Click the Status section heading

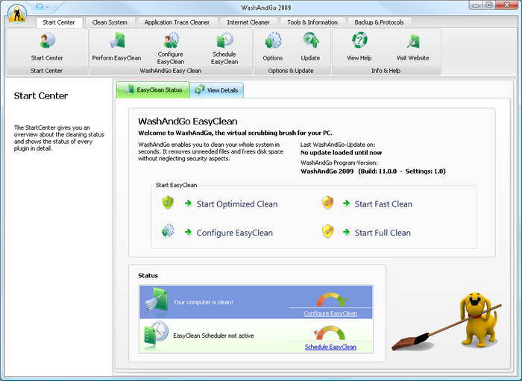148,276
